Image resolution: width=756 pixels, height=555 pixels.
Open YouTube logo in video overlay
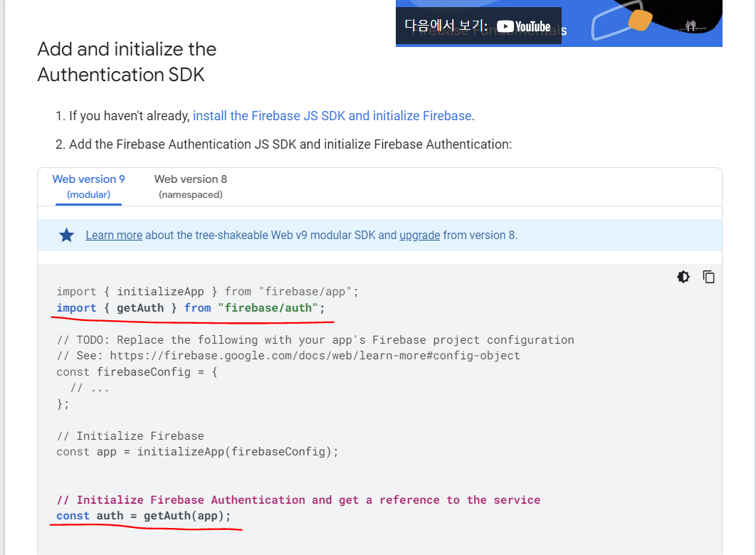click(x=524, y=26)
